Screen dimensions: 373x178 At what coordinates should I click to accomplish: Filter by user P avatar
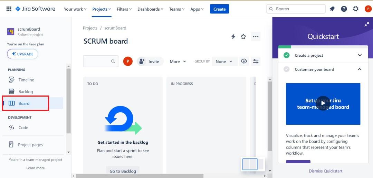click(x=128, y=61)
